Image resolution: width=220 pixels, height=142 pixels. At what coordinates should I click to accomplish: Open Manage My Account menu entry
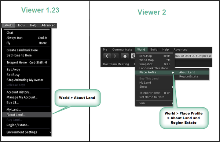click(27, 97)
